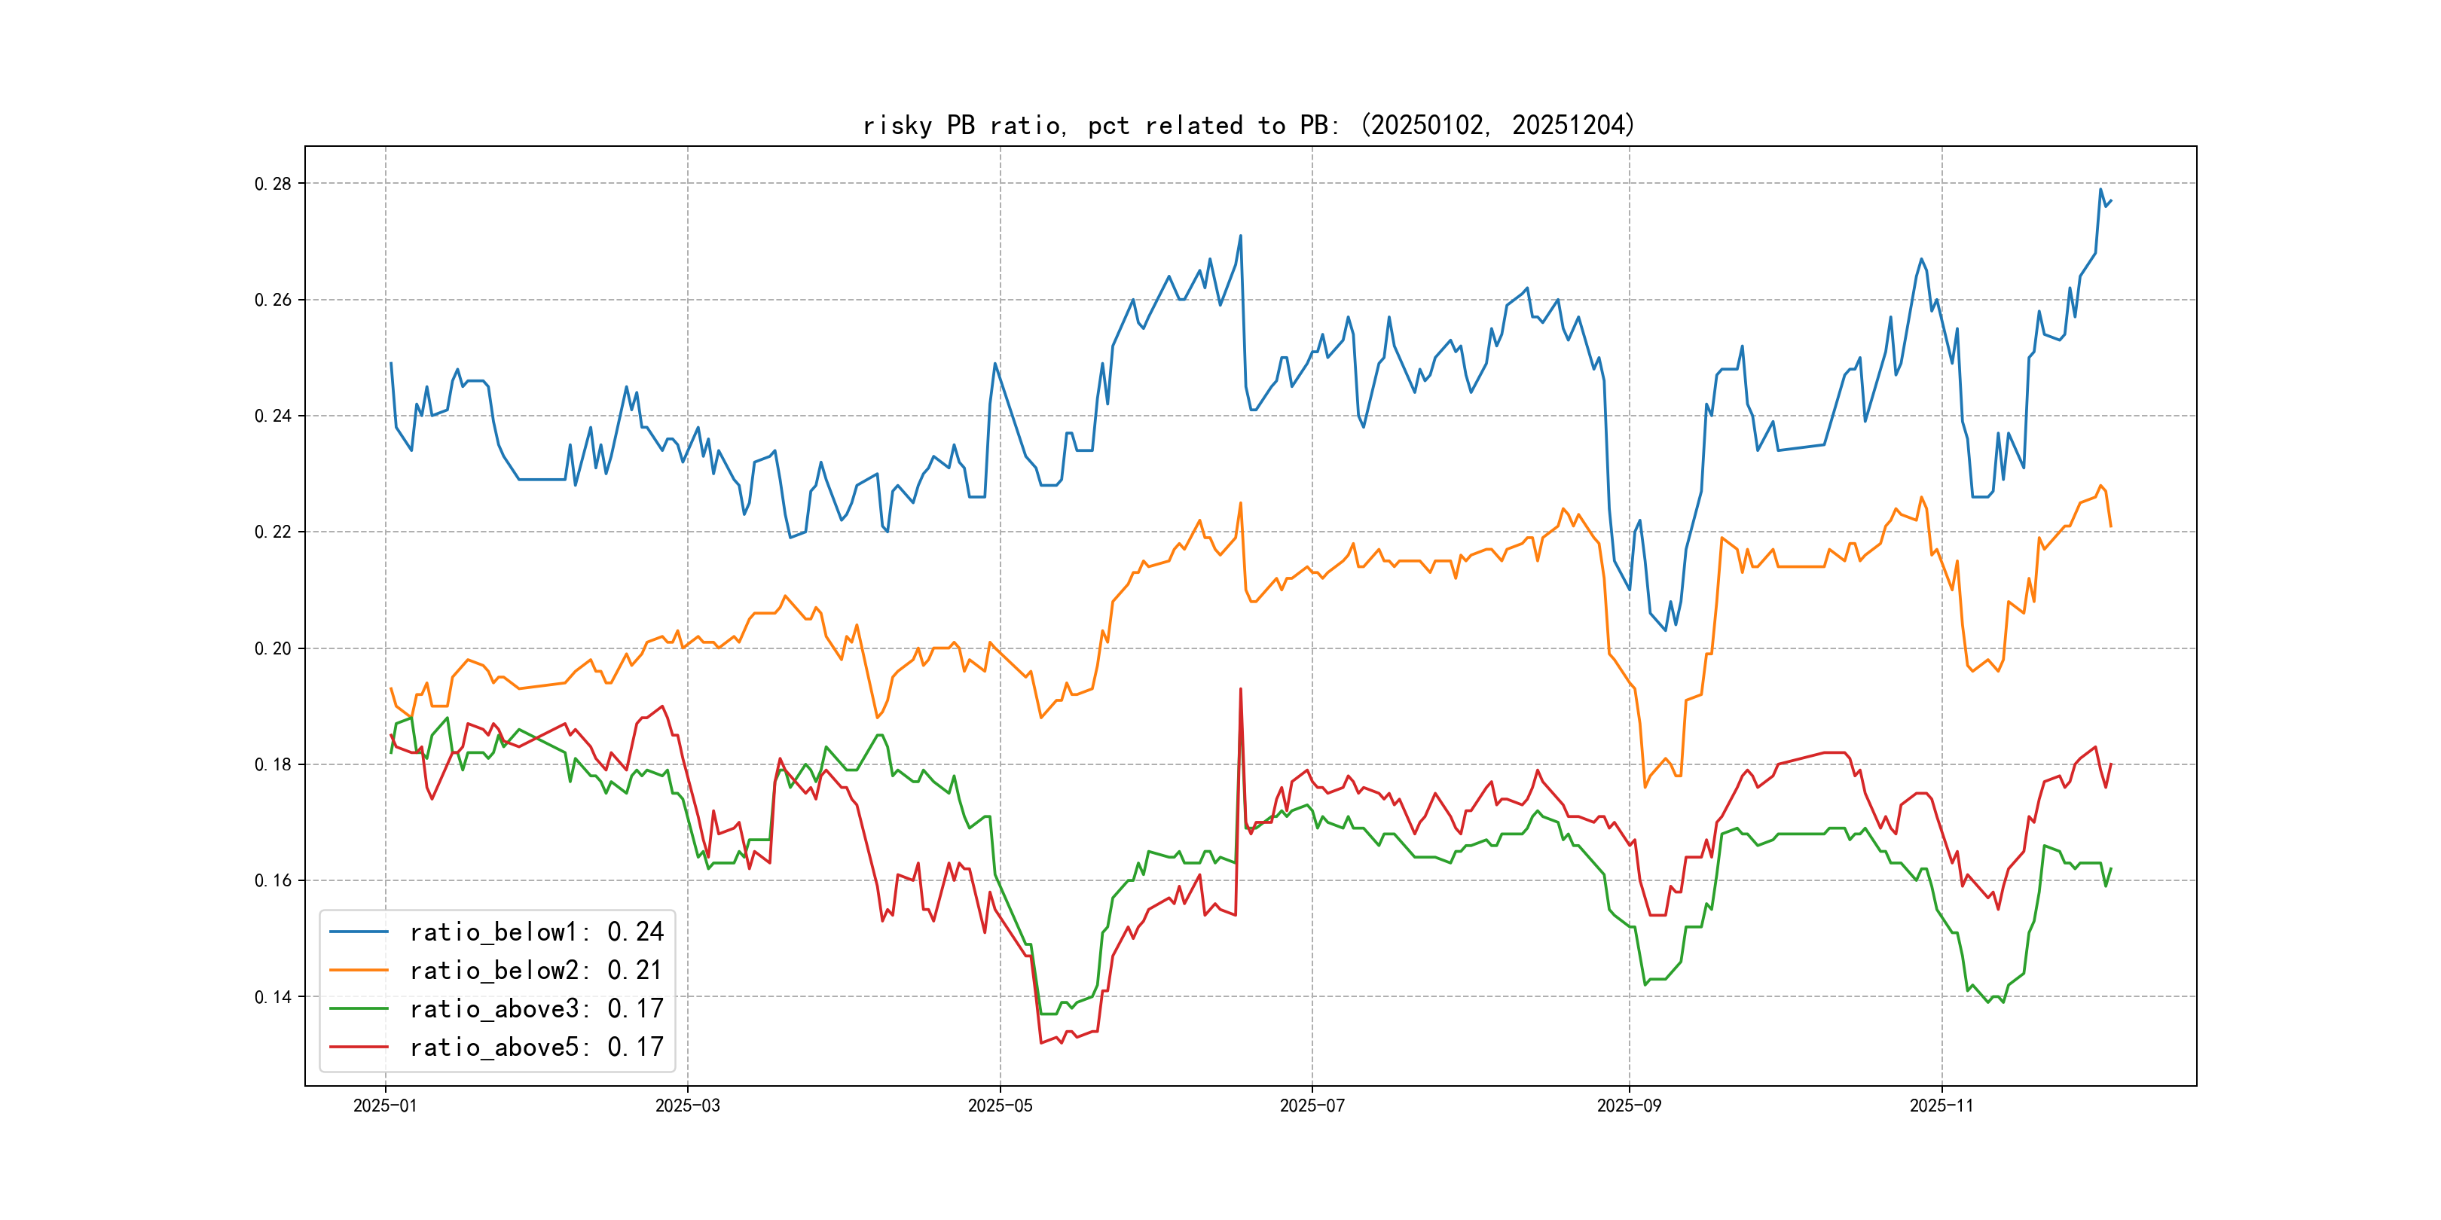Click the 2025-05 x-axis tick label
The image size is (2441, 1220).
[x=1000, y=1106]
